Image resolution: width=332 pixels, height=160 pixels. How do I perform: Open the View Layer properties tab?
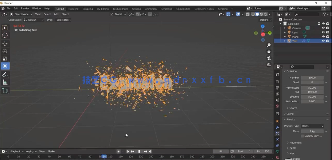click(x=277, y=94)
